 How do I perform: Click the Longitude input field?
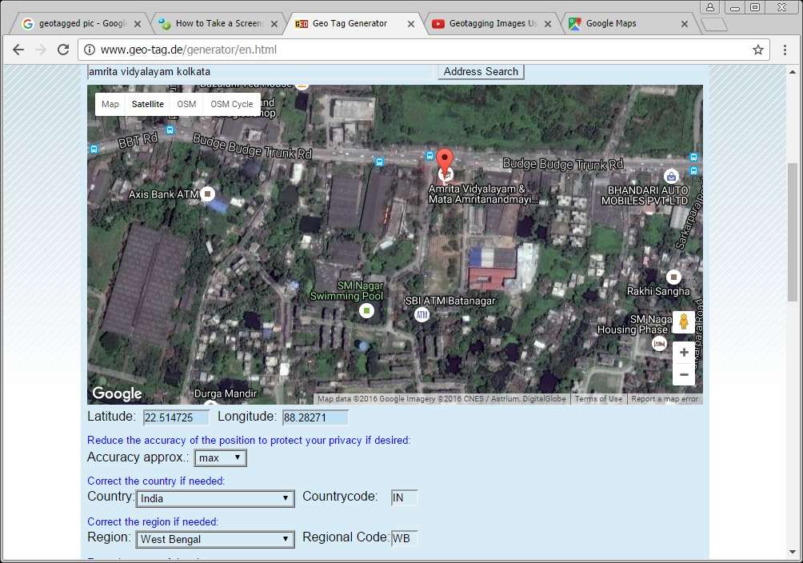315,417
